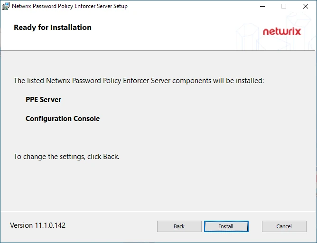Click the divider line above the buttons
The width and height of the screenshot is (317, 243).
158,211
